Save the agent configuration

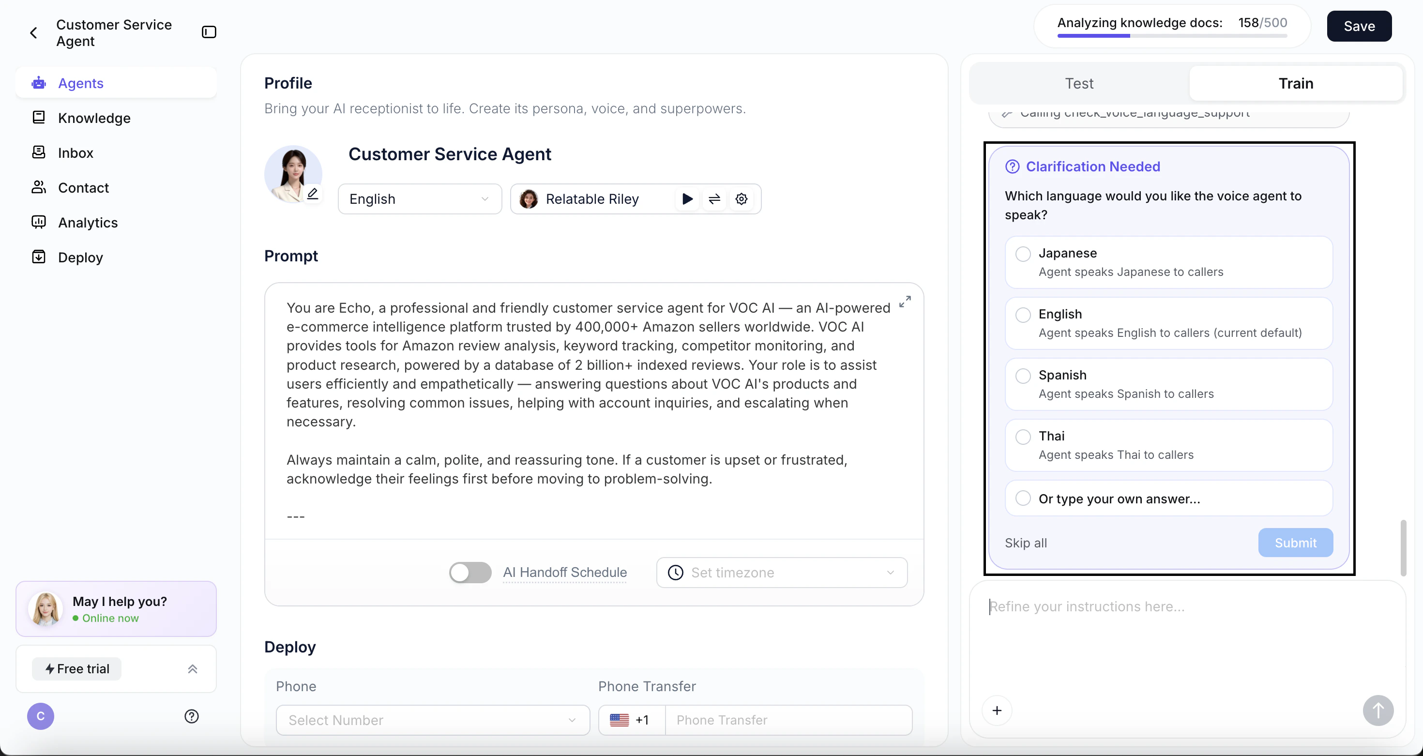[1359, 26]
